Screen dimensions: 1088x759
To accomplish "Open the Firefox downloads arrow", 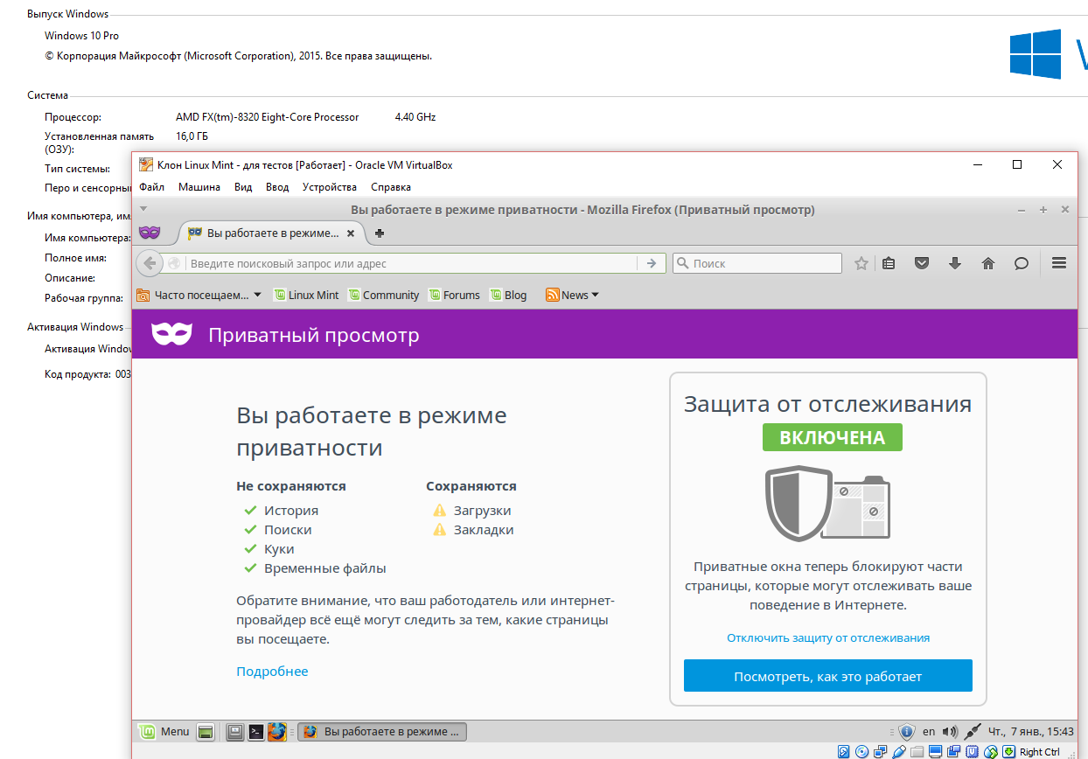I will pos(955,263).
